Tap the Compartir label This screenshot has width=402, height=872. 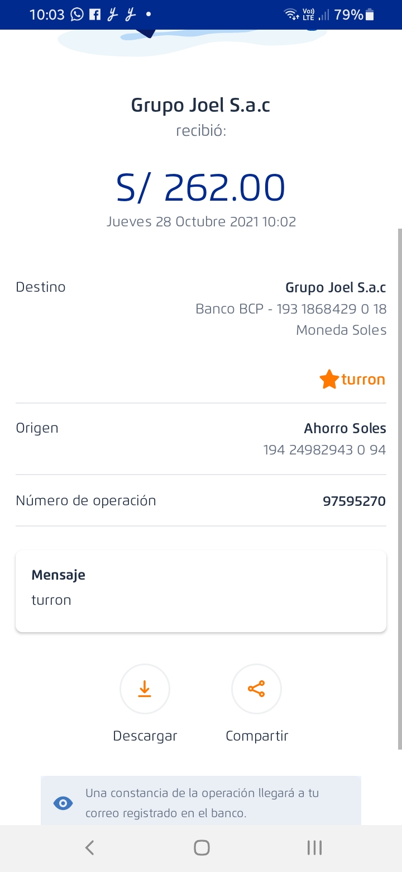coord(257,736)
